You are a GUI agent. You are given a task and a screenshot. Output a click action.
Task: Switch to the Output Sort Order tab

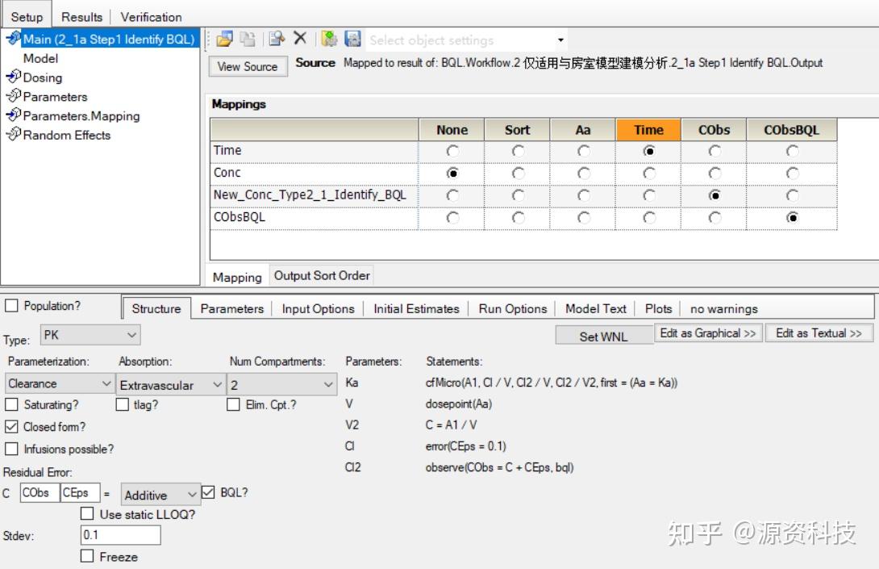pyautogui.click(x=321, y=275)
